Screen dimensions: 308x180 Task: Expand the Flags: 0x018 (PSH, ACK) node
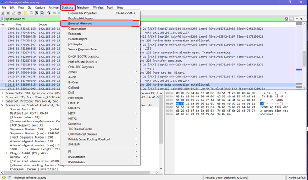[7, 153]
